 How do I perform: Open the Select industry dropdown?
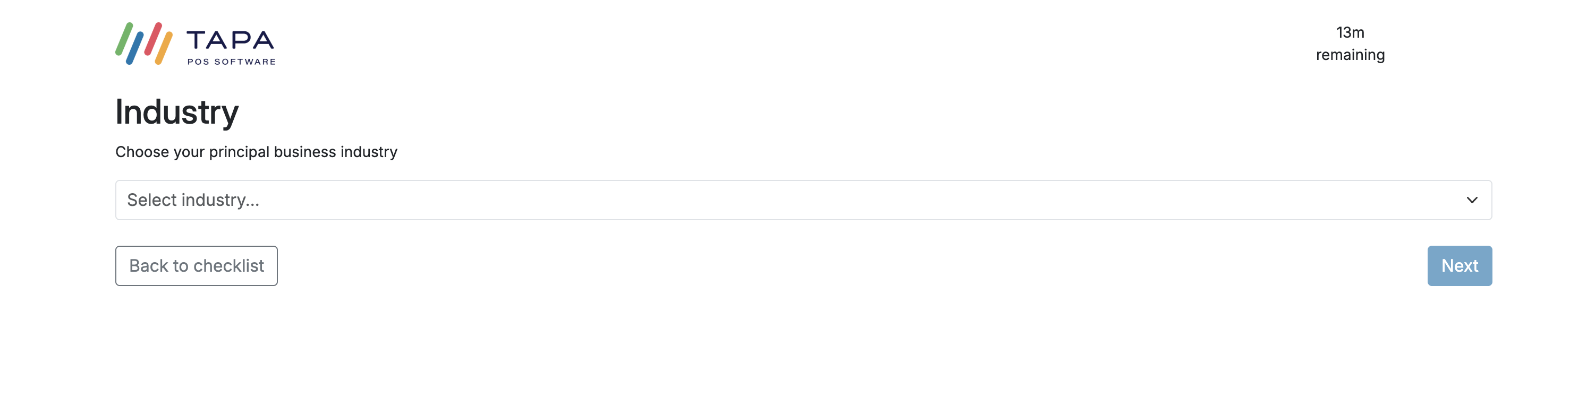[x=803, y=200]
